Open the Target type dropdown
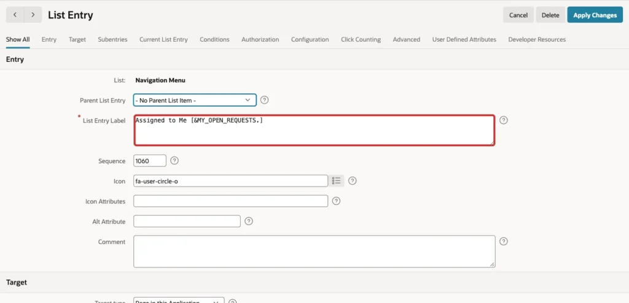 (179, 300)
